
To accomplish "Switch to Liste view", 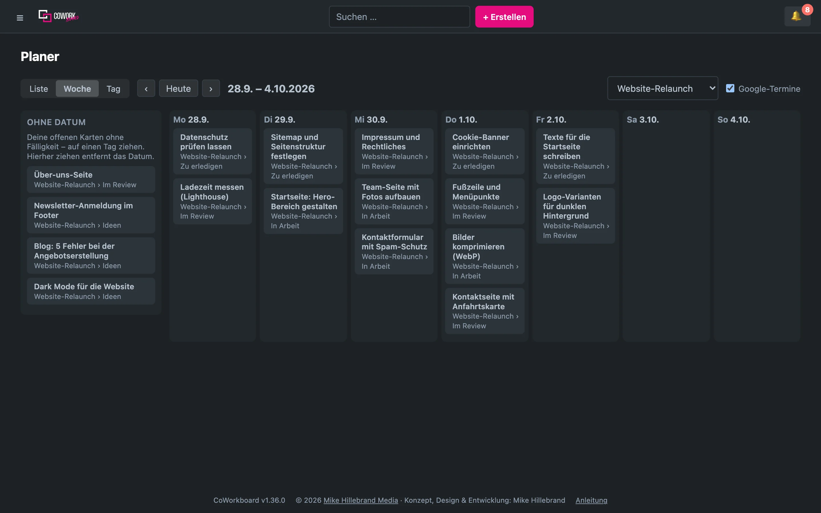I will 39,89.
